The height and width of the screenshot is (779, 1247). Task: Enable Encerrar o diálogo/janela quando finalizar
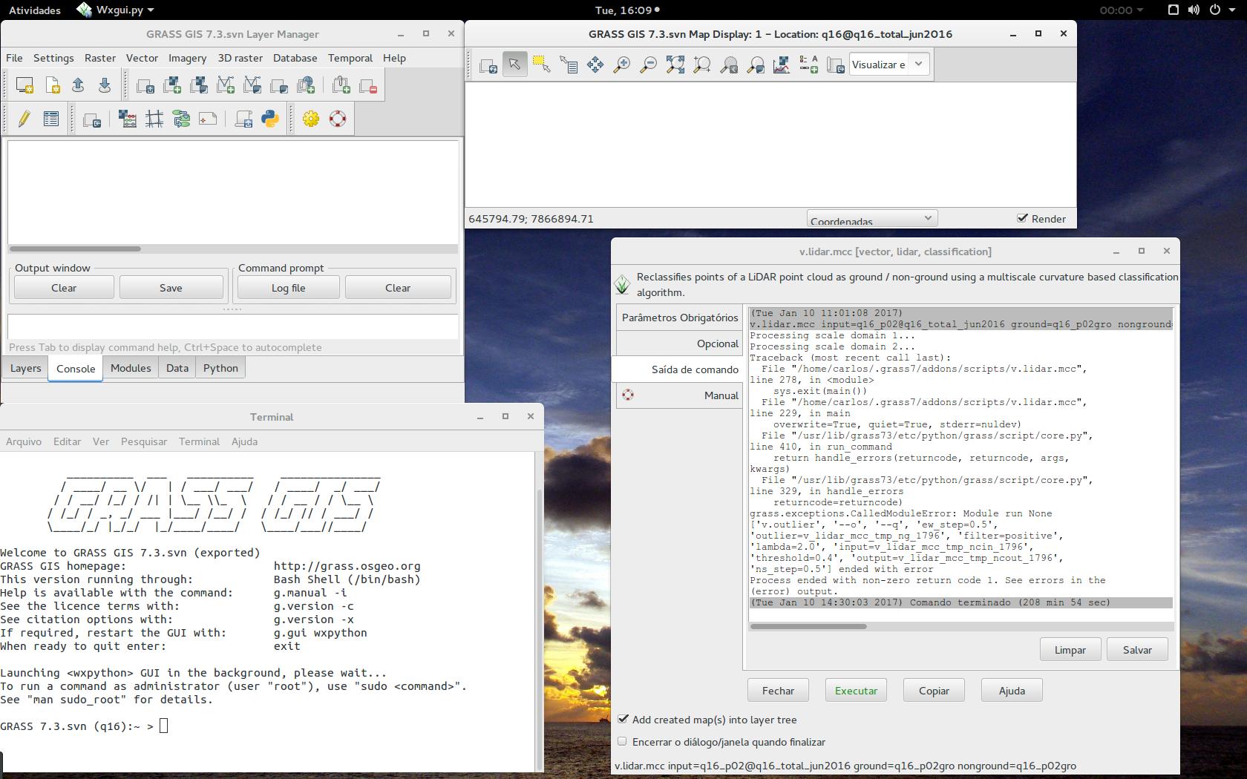coord(623,741)
